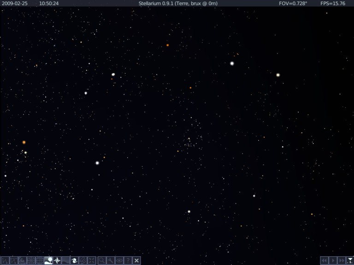
Task: Toggle constellation lines drawing
Action: click(x=5, y=261)
